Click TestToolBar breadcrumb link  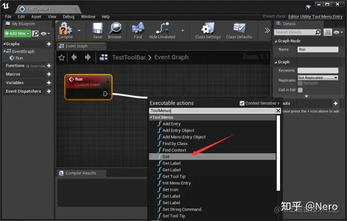pos(129,57)
